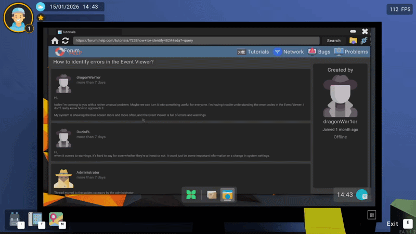
Task: Click the browser home icon
Action: tap(55, 41)
